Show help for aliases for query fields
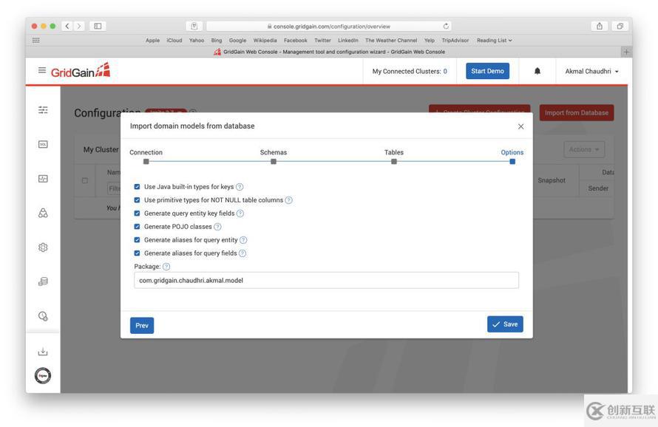The image size is (658, 427). point(242,253)
